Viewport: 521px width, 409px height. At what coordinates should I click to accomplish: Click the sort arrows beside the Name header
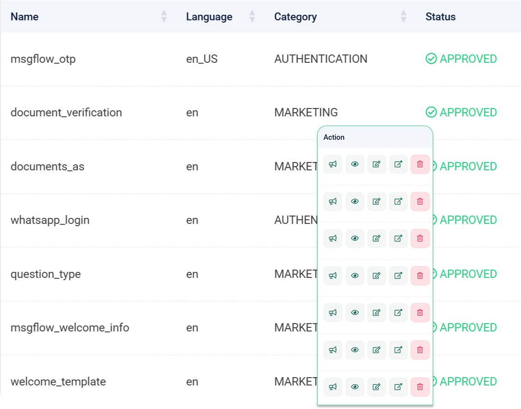pyautogui.click(x=165, y=16)
